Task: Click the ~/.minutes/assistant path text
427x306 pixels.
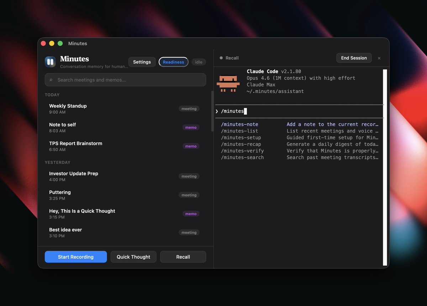Action: 275,91
